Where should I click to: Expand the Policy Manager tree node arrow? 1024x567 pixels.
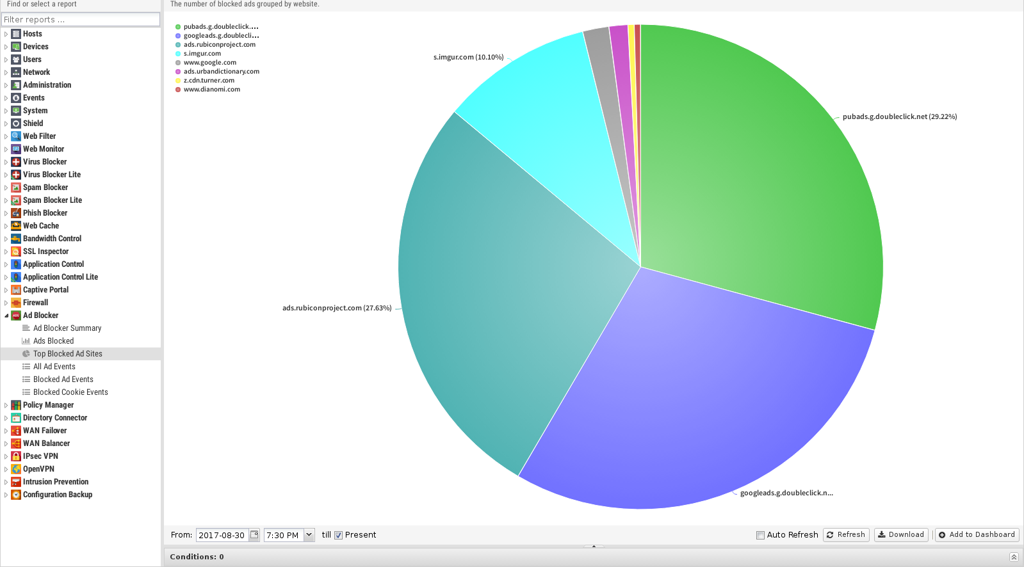pyautogui.click(x=6, y=405)
